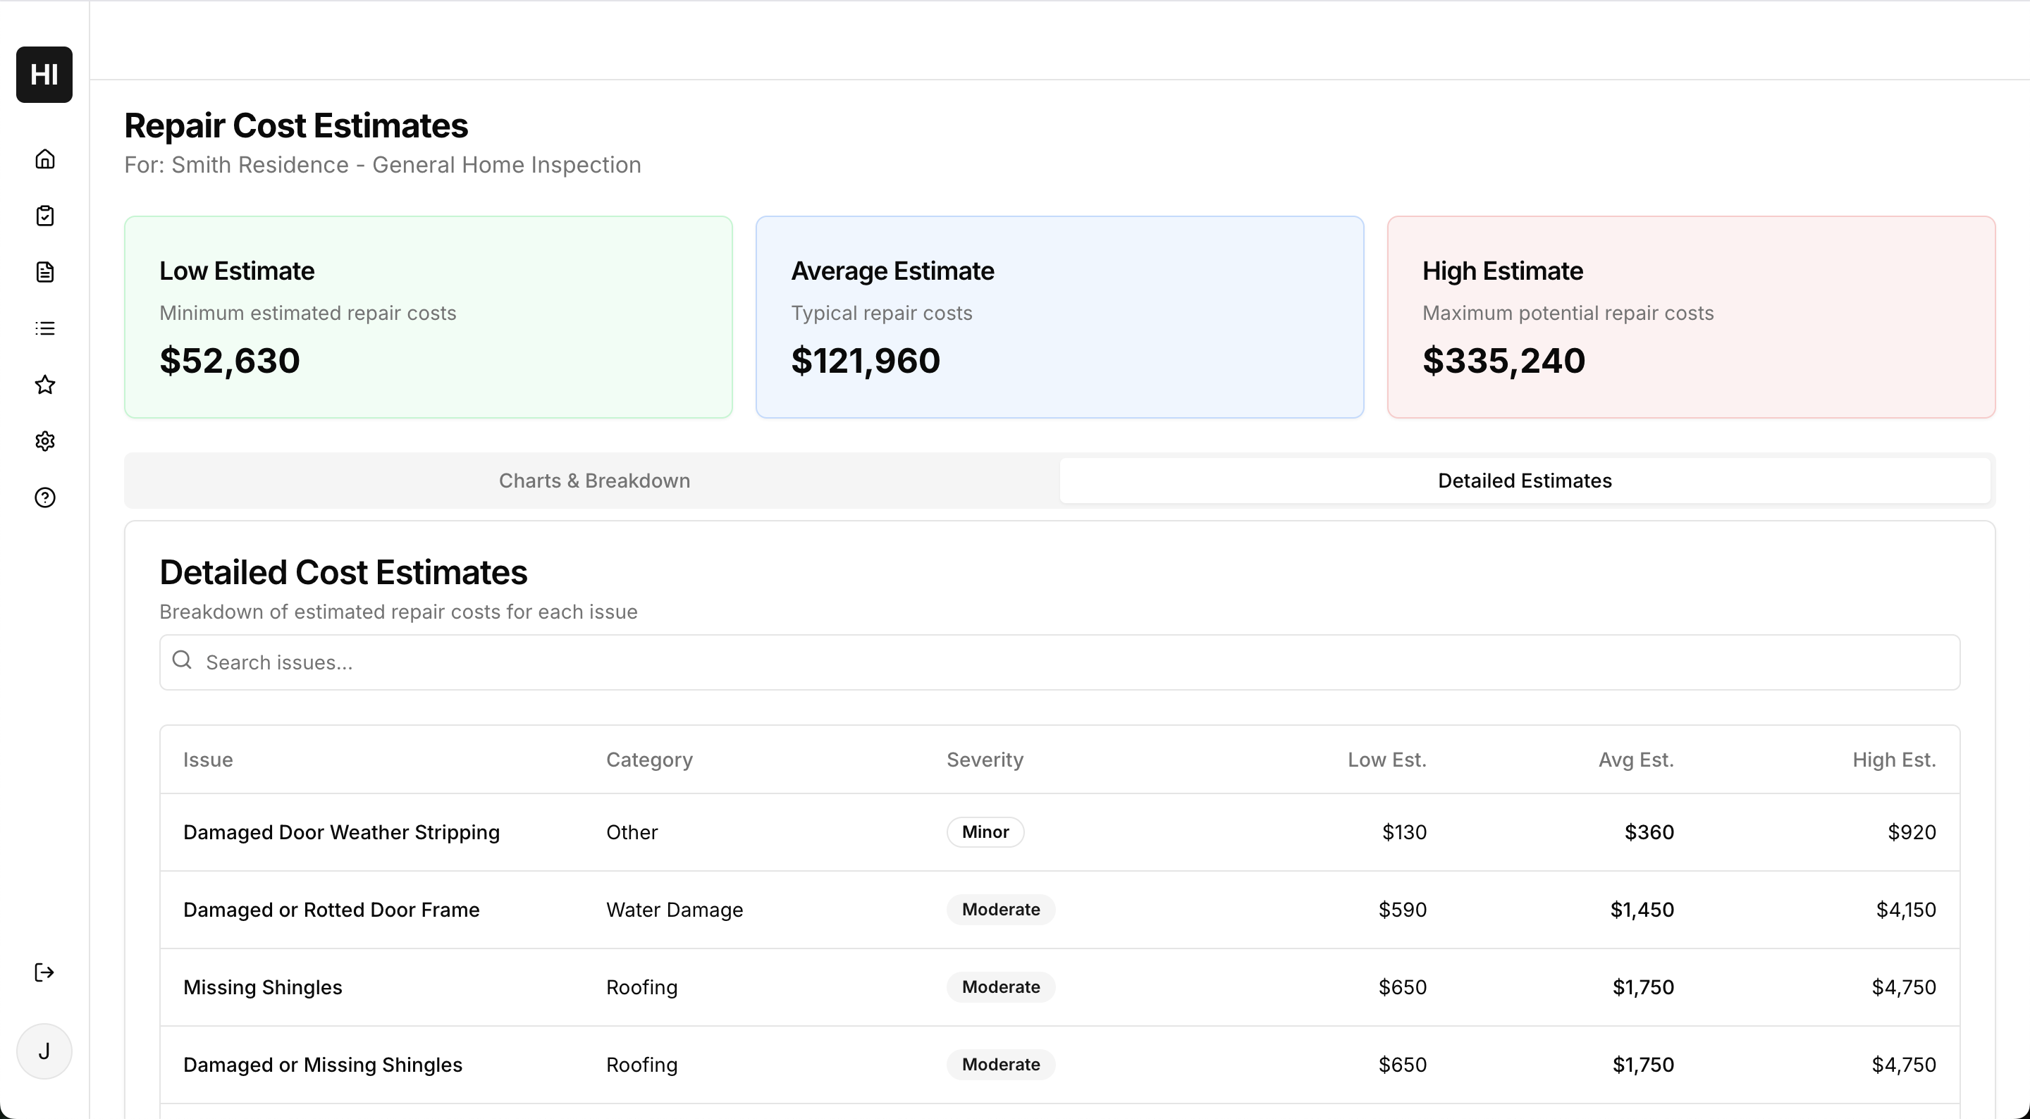Select the Detailed Estimates tab

pyautogui.click(x=1524, y=481)
